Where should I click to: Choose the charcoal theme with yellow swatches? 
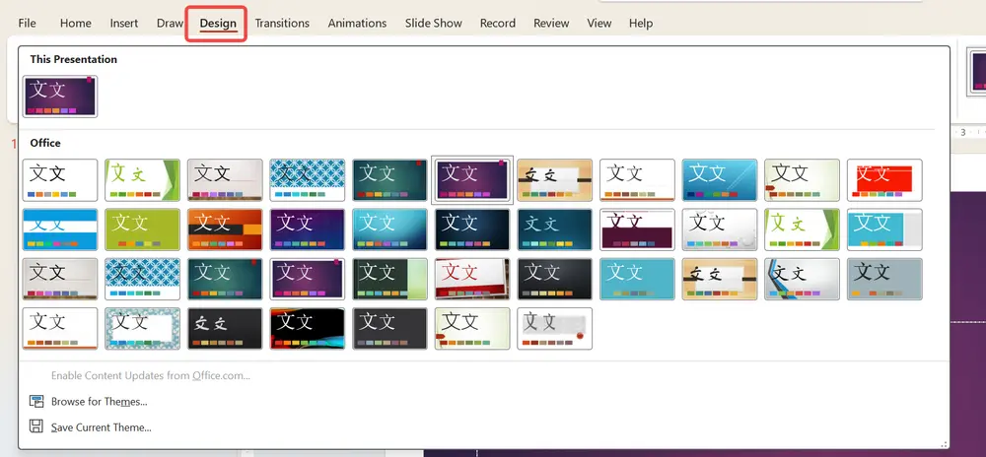click(x=554, y=279)
